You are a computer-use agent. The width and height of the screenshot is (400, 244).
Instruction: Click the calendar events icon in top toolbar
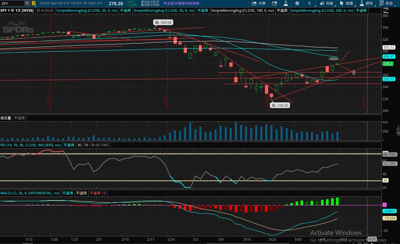click(274, 3)
